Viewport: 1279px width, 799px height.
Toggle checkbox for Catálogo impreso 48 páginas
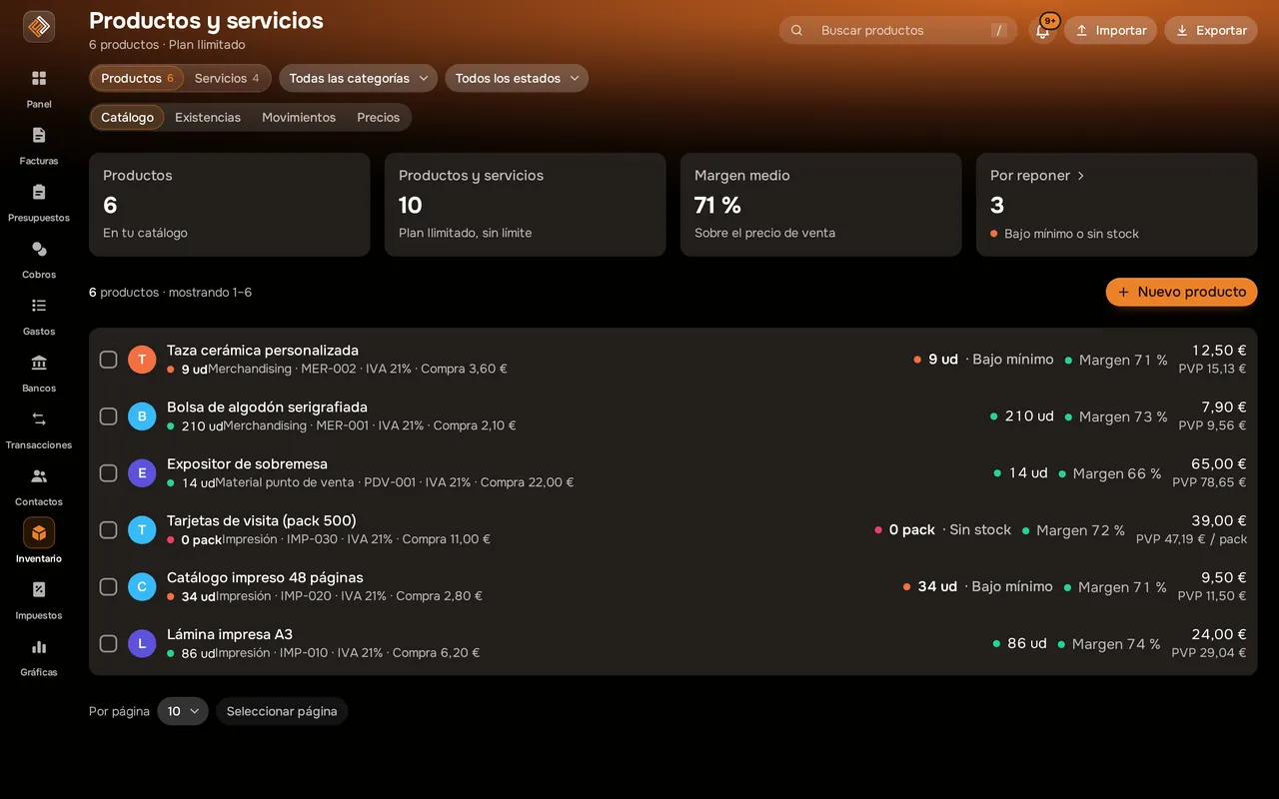[x=109, y=587]
